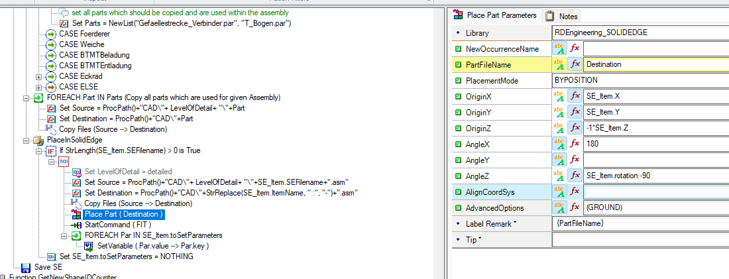The width and height of the screenshot is (729, 279).
Task: Click the Save SE disk icon
Action: tap(26, 267)
